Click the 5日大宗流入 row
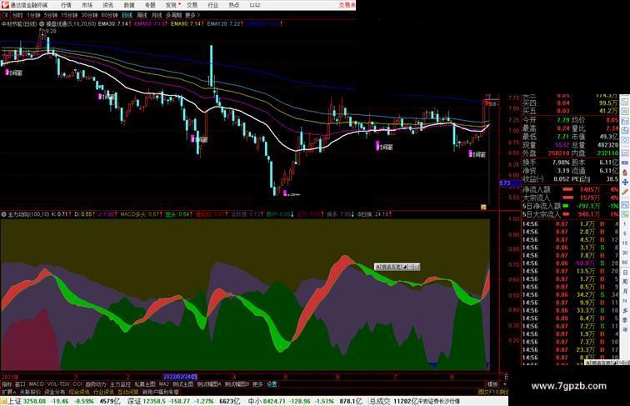This screenshot has height=406, width=630. click(x=571, y=214)
